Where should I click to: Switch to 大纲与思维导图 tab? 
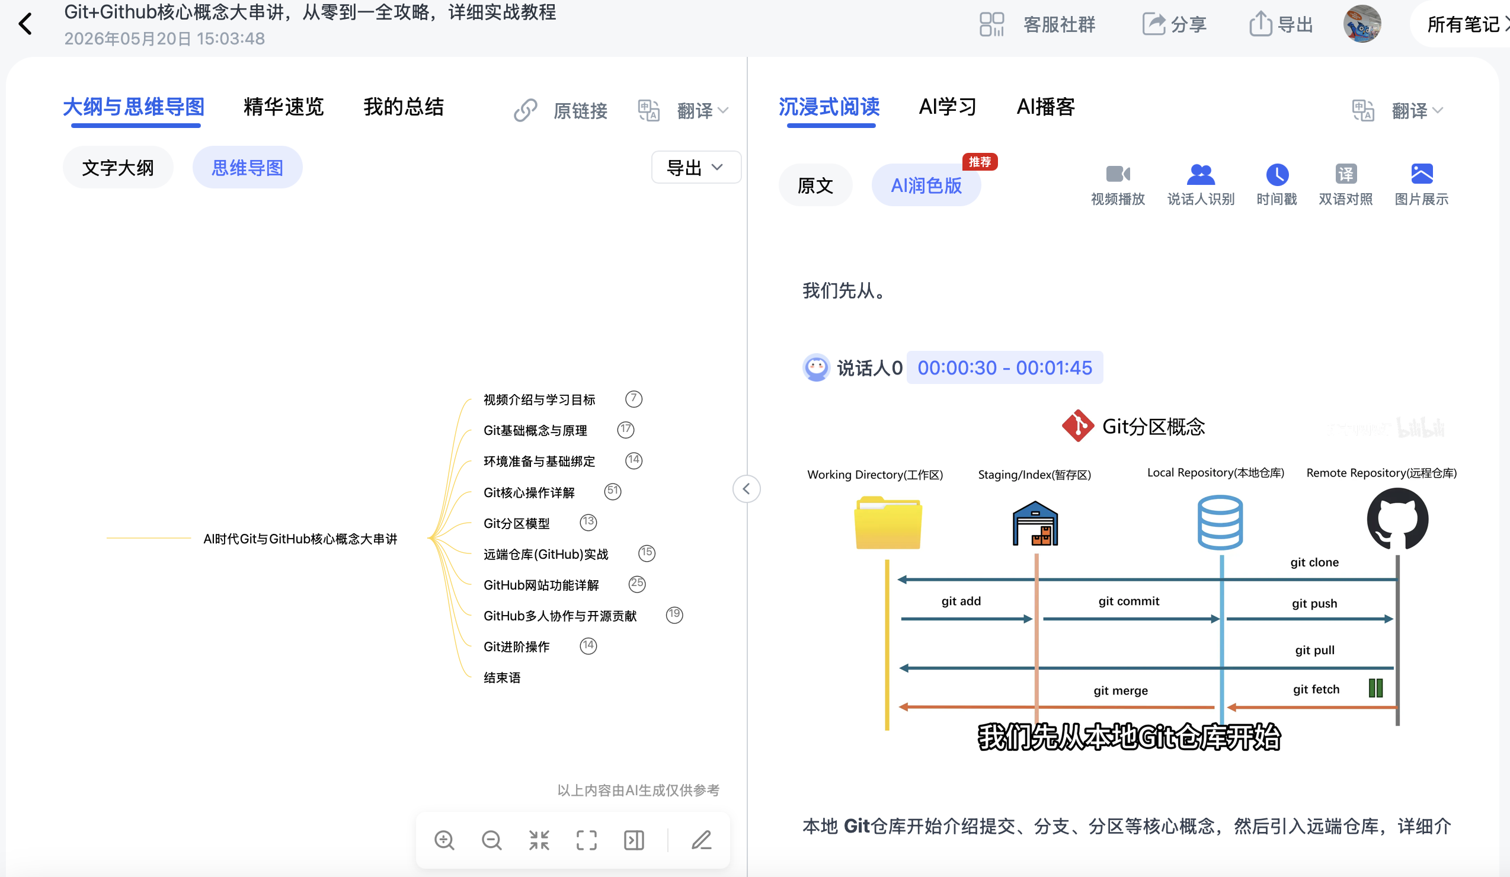click(133, 107)
